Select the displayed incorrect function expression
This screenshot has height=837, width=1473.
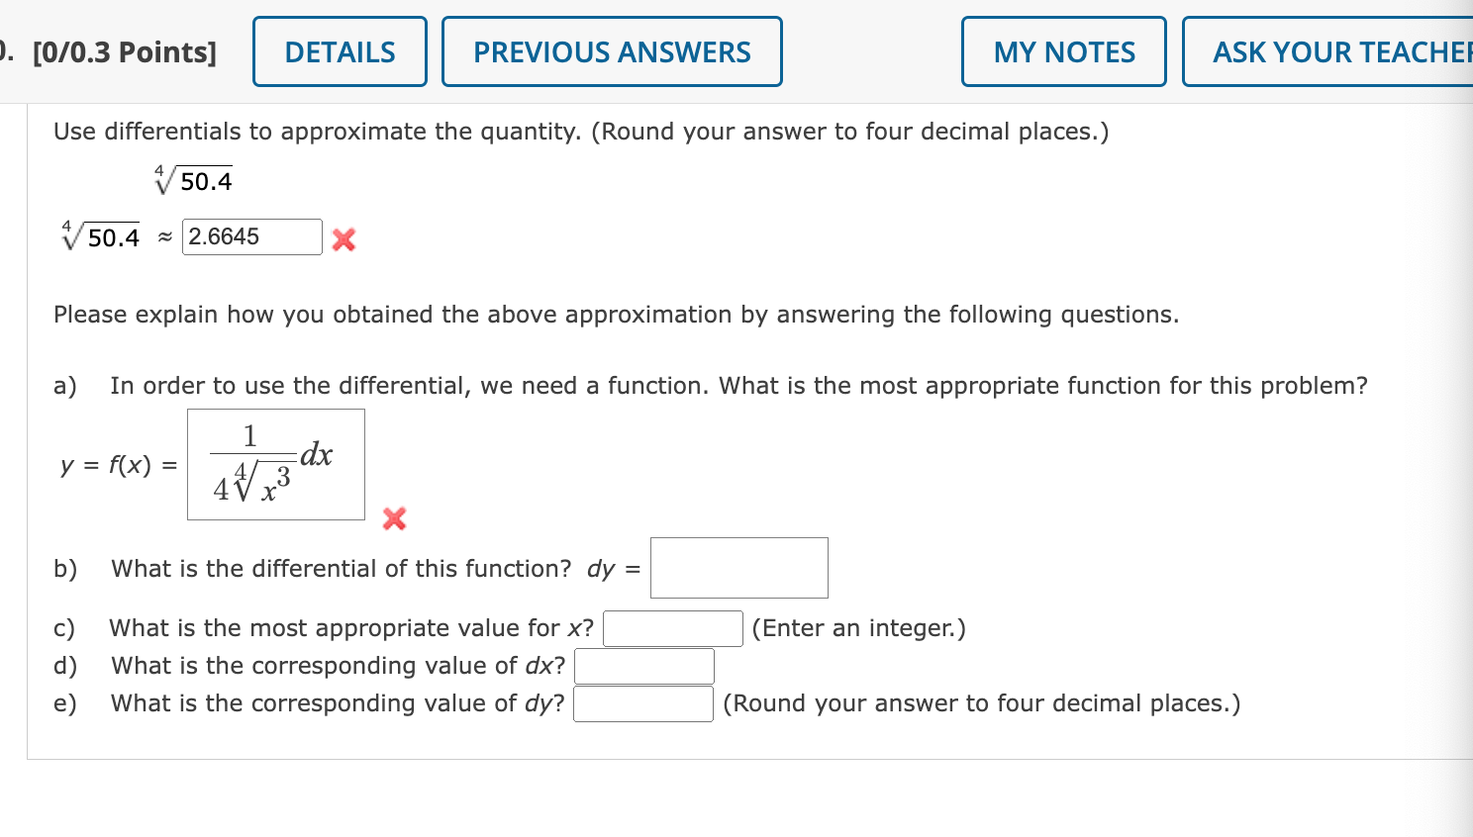point(275,465)
